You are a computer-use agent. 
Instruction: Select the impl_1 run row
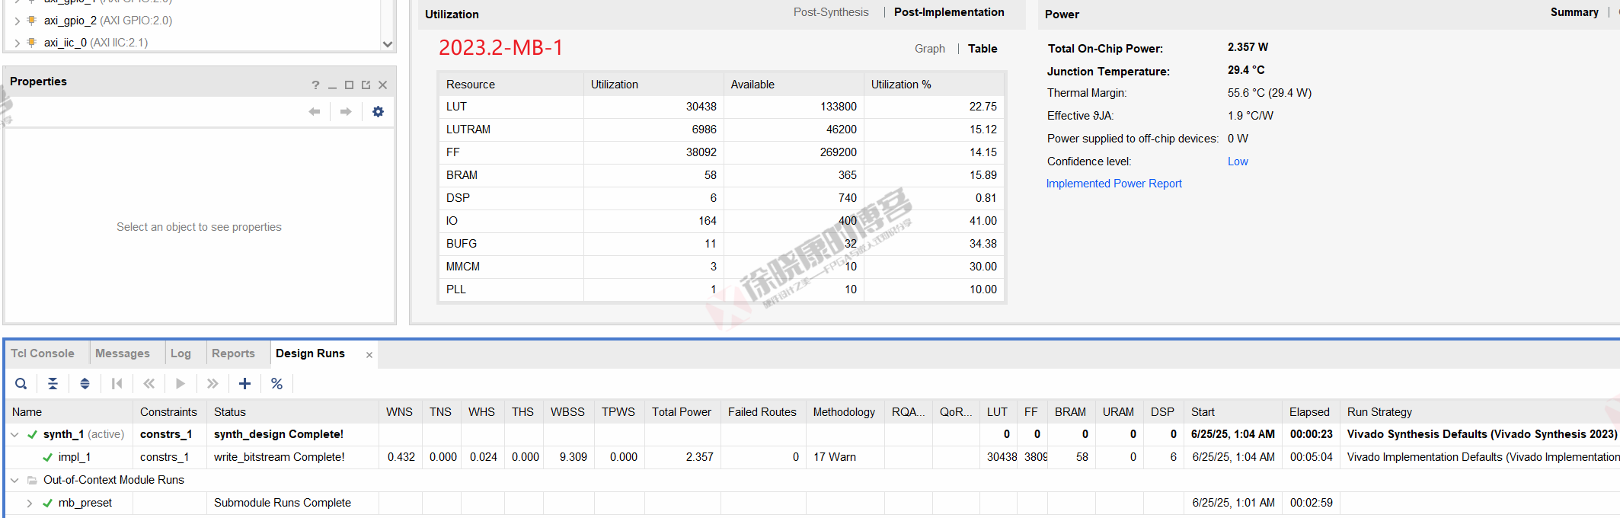pos(813,457)
